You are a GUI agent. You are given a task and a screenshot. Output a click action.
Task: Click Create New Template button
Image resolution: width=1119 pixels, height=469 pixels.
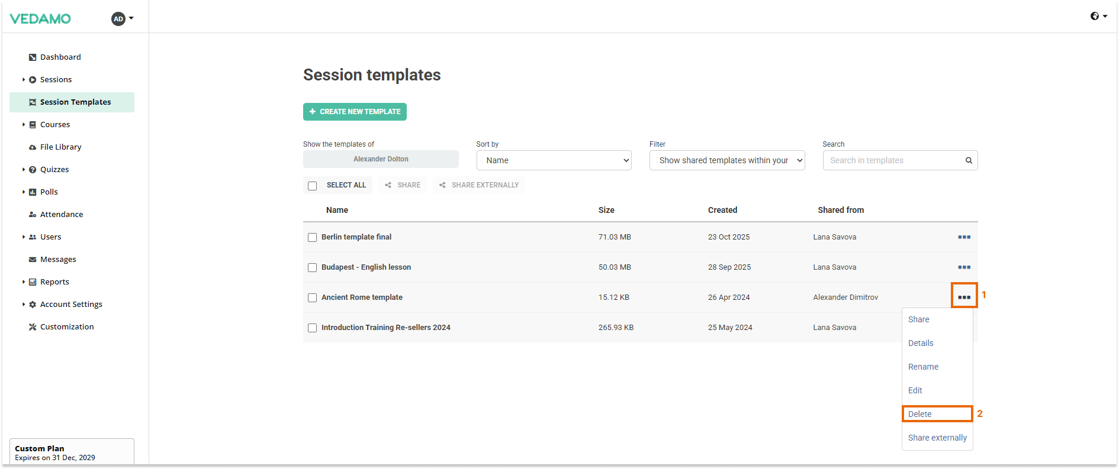pyautogui.click(x=355, y=112)
